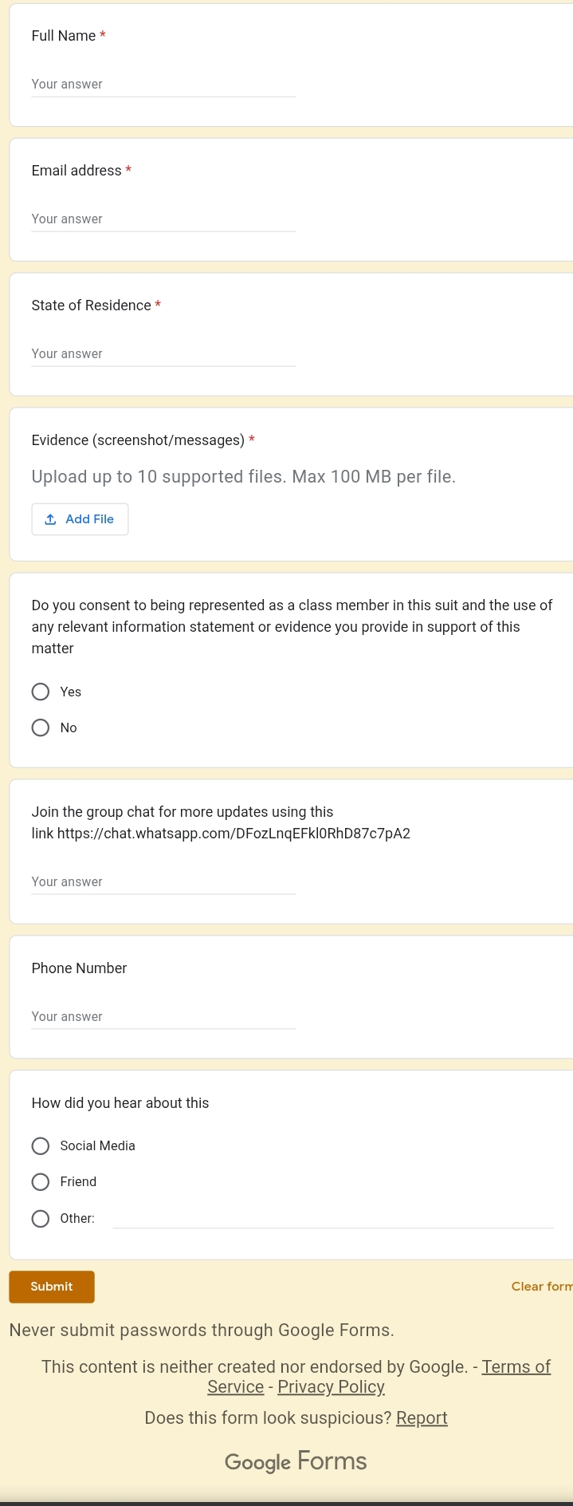Click the Google Forms logo

296,1461
